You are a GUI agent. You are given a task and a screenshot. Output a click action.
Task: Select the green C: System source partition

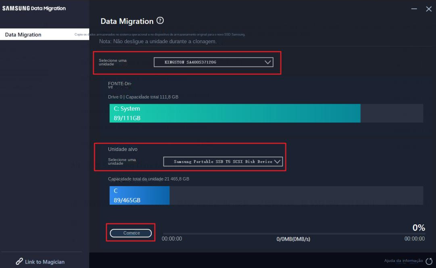(x=235, y=113)
